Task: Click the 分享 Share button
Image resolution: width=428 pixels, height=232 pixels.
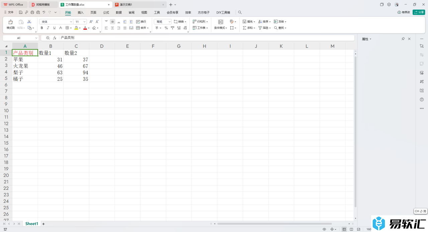Action: tap(419, 12)
